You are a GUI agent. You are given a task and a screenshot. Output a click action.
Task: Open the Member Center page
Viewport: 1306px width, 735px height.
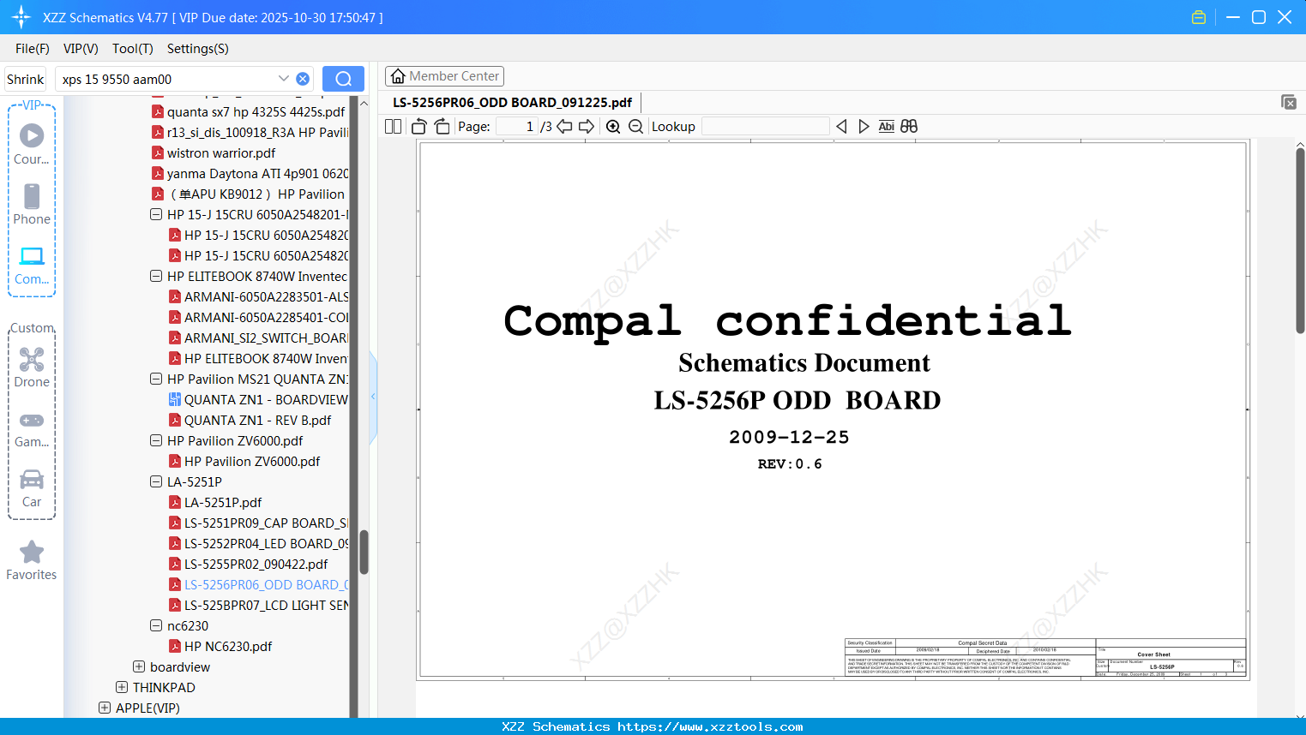(444, 76)
